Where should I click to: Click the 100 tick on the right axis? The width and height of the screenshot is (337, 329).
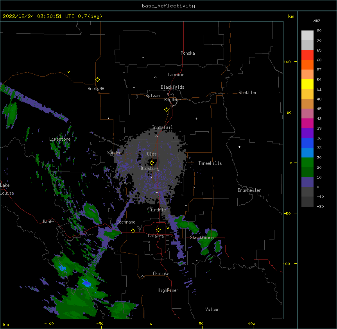pyautogui.click(x=287, y=62)
